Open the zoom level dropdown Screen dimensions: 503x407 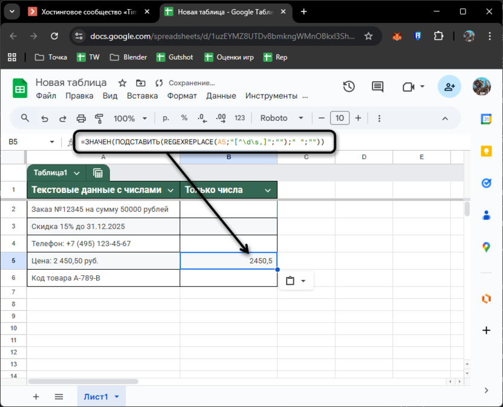pos(129,119)
